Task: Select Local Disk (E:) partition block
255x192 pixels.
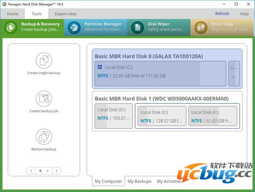Action: 161,116
